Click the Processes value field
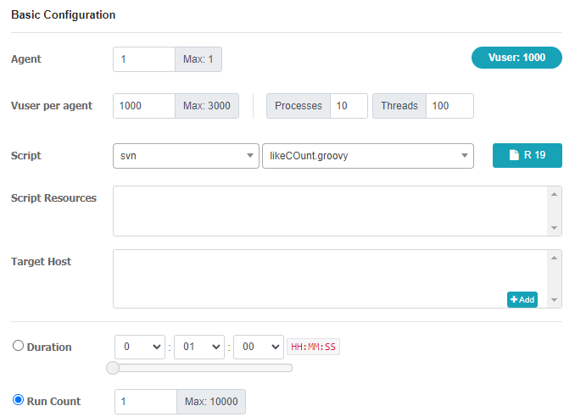The height and width of the screenshot is (417, 575). 349,106
